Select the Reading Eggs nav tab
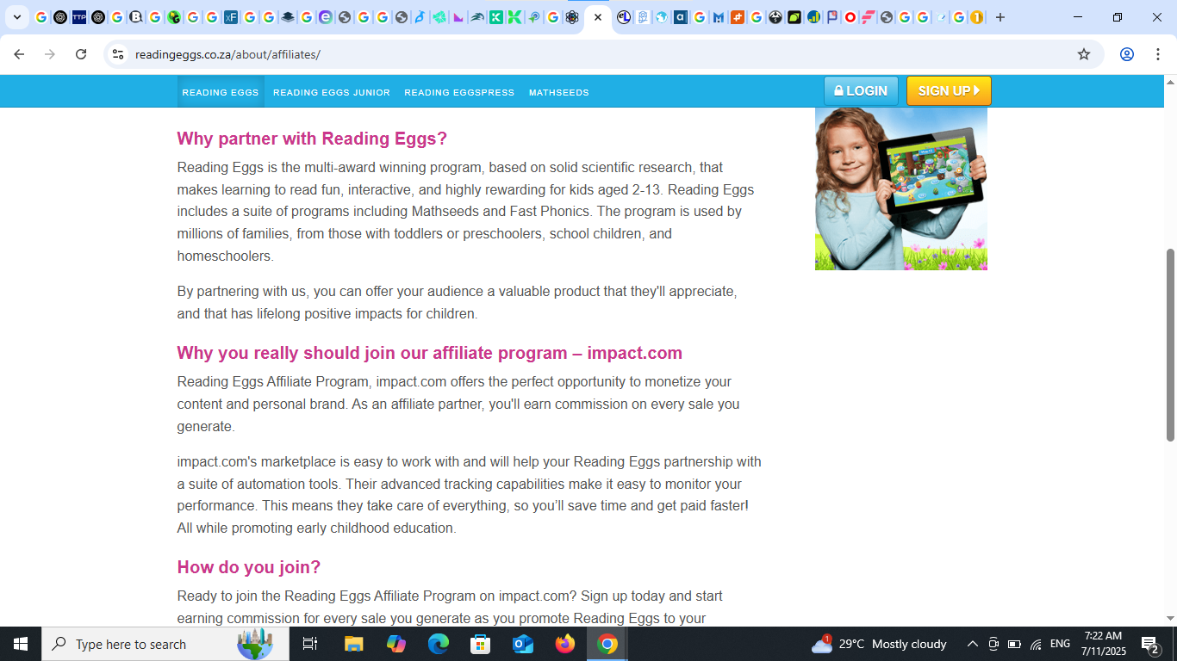This screenshot has width=1177, height=661. [x=221, y=92]
